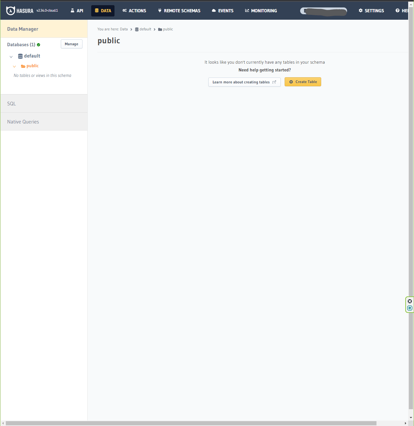Click the Manage databases button
This screenshot has height=426, width=414.
click(x=71, y=44)
